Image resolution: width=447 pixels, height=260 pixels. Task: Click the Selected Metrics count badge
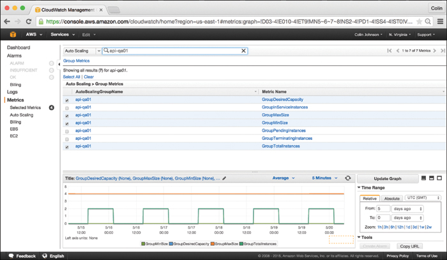tap(52, 107)
